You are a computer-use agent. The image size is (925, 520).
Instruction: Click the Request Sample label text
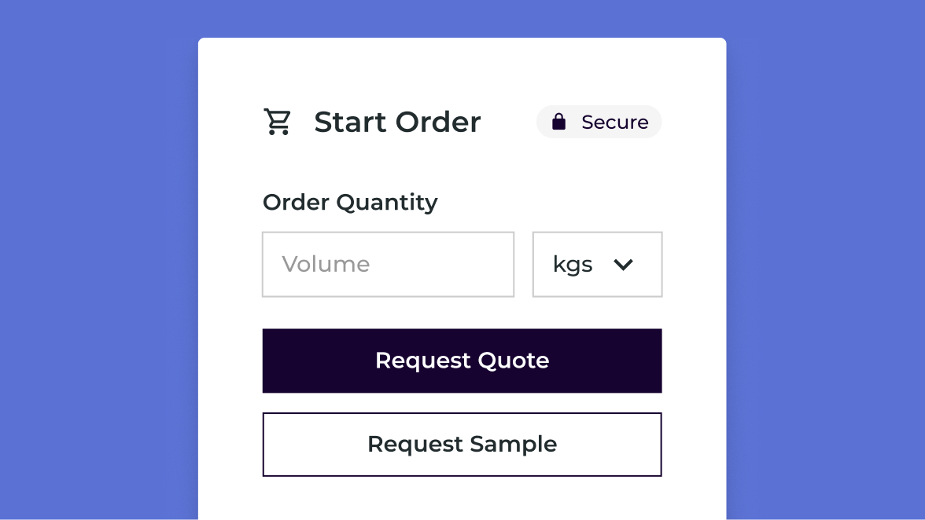point(462,445)
